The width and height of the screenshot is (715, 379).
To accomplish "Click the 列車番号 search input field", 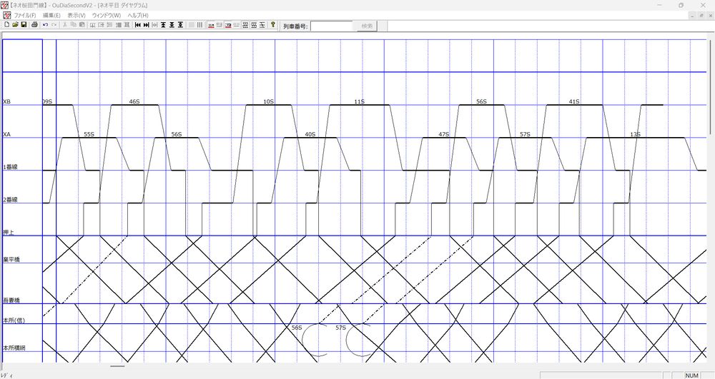I will coord(333,26).
